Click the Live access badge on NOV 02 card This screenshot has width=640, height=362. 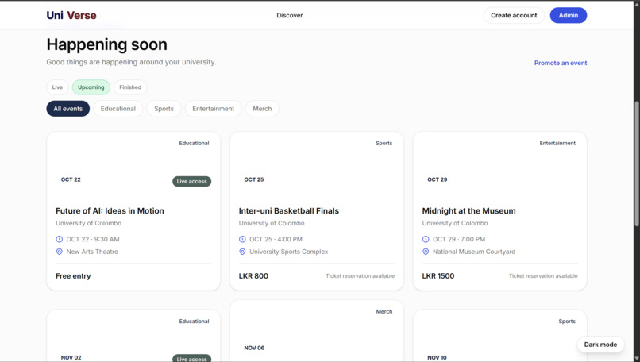(x=192, y=358)
